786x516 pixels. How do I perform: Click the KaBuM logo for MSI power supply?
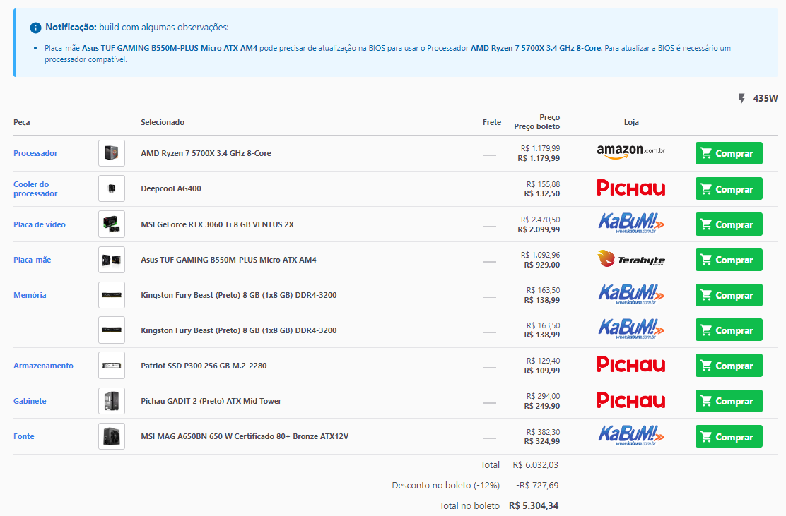coord(631,436)
